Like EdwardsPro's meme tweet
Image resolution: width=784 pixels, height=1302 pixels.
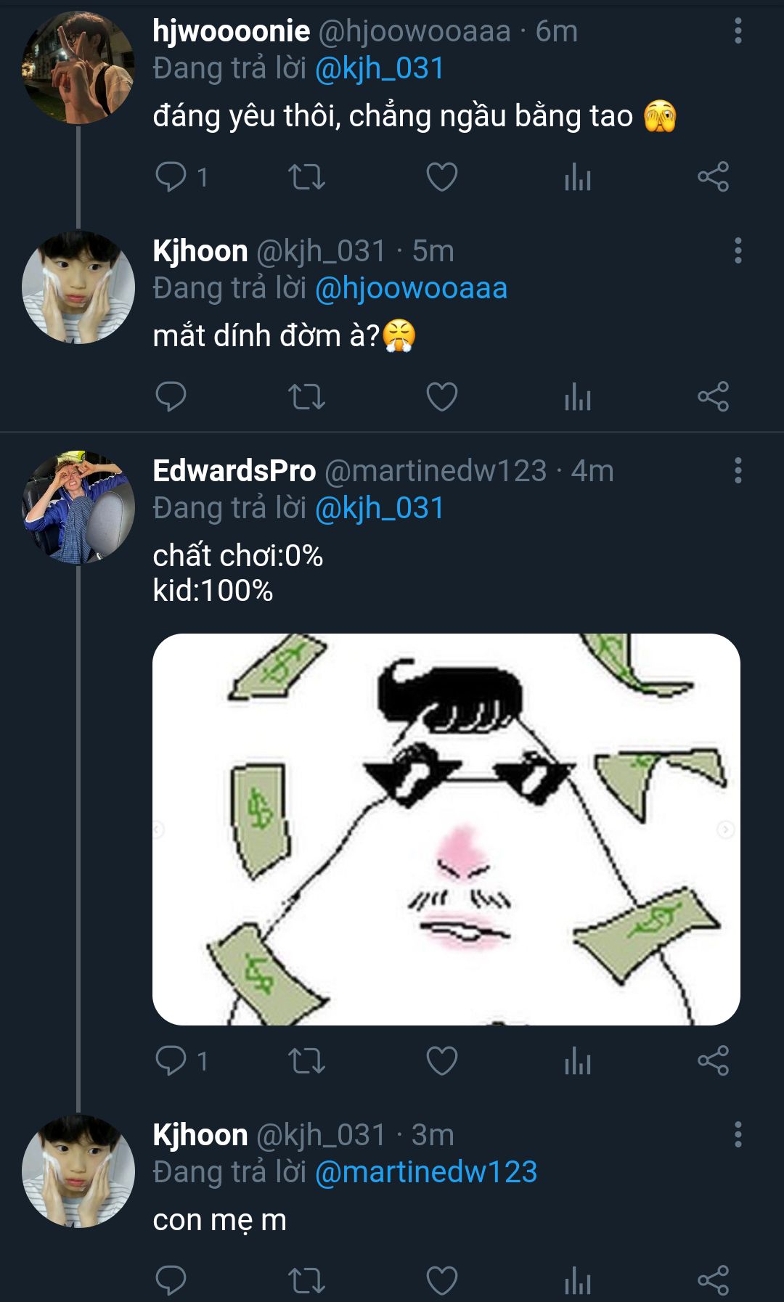[x=441, y=1061]
